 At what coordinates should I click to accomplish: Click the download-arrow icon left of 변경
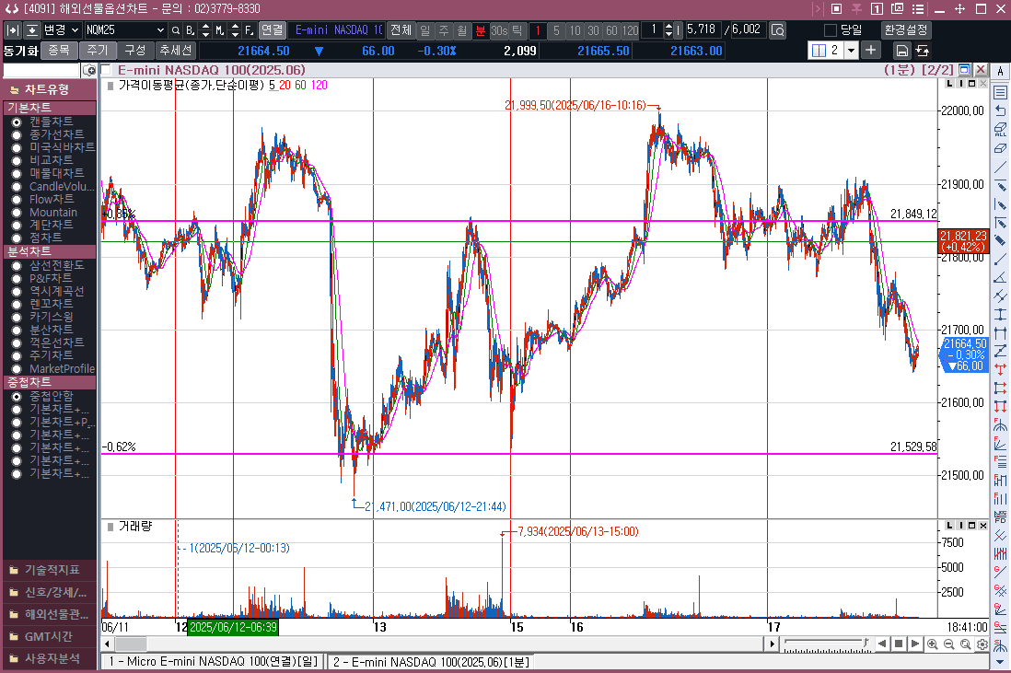coord(32,30)
